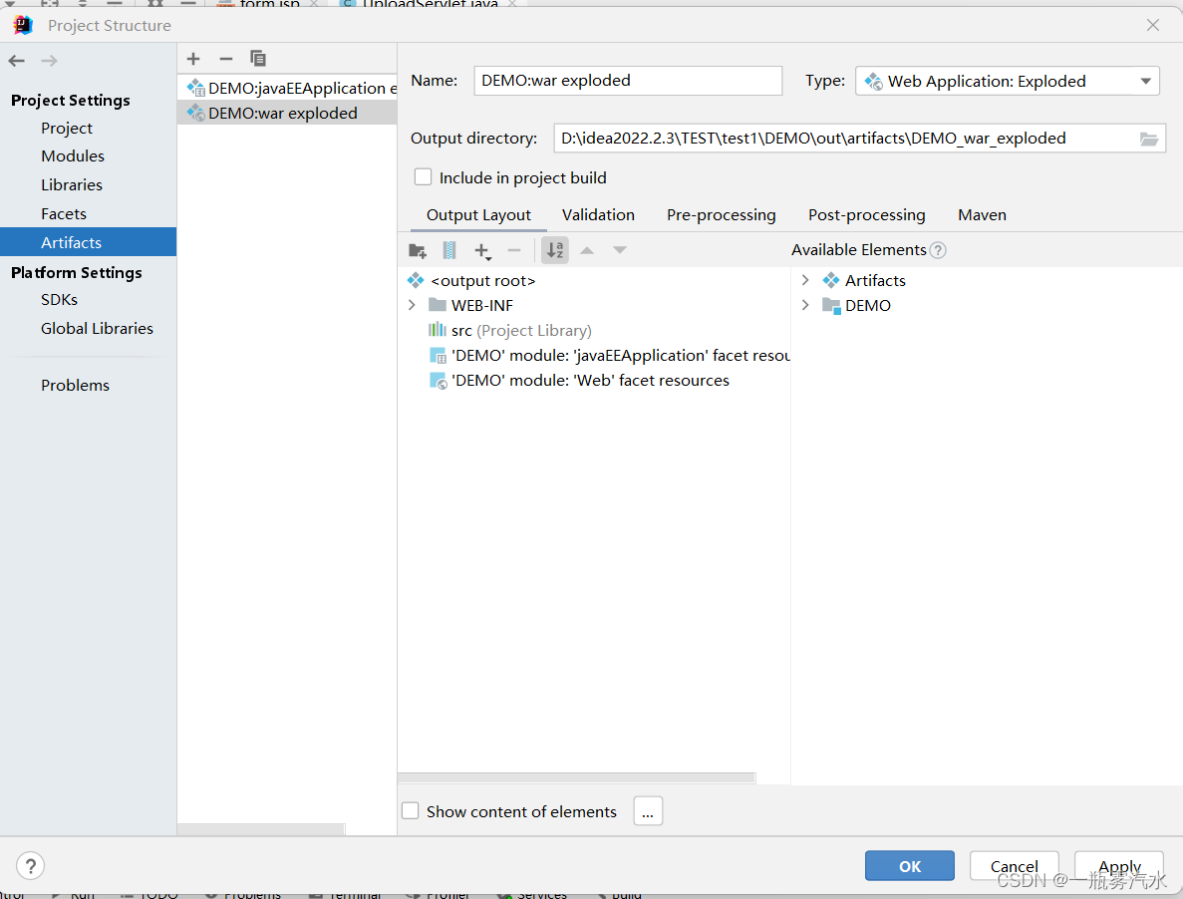Image resolution: width=1183 pixels, height=899 pixels.
Task: Open the Post-processing tab
Action: (x=867, y=215)
